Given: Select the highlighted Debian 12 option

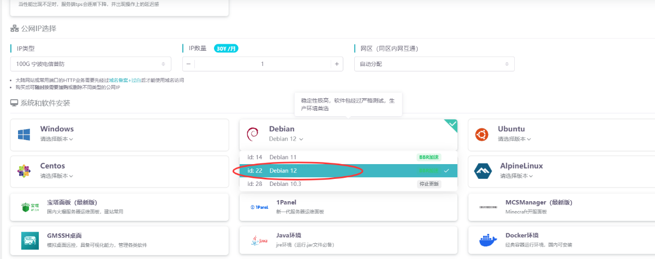Looking at the screenshot, I should pos(283,171).
